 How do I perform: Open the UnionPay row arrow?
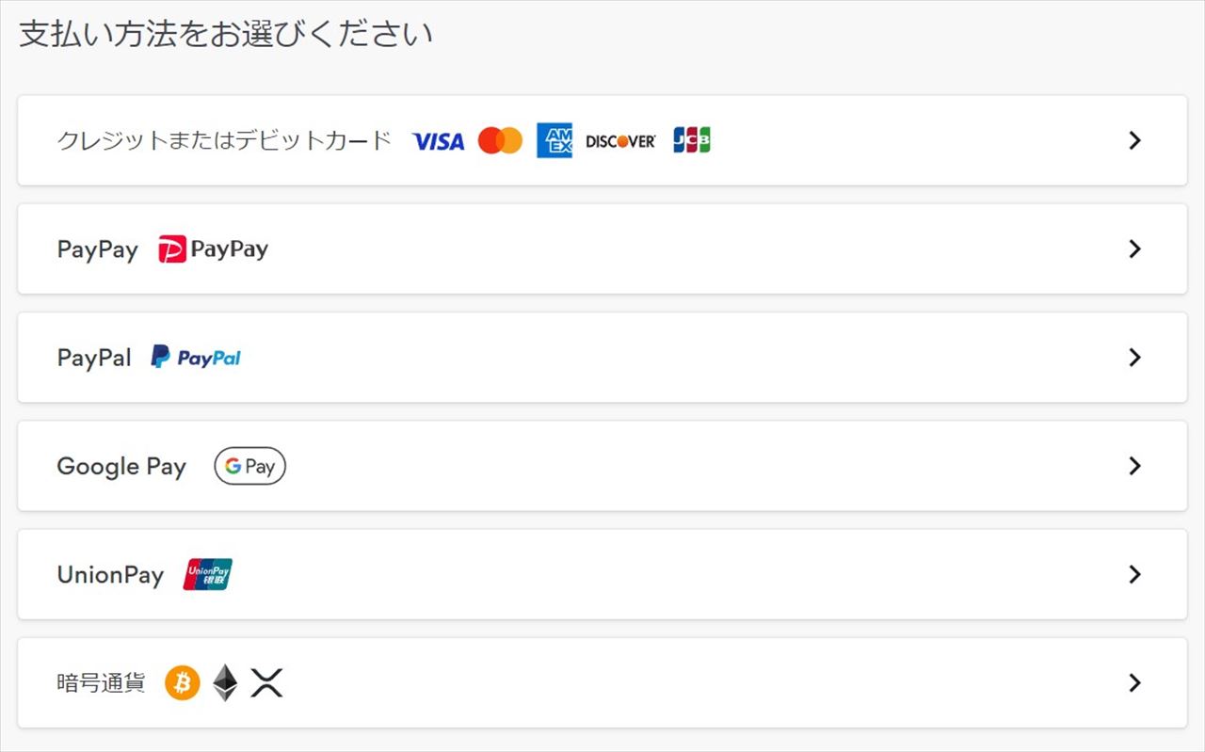(1134, 573)
